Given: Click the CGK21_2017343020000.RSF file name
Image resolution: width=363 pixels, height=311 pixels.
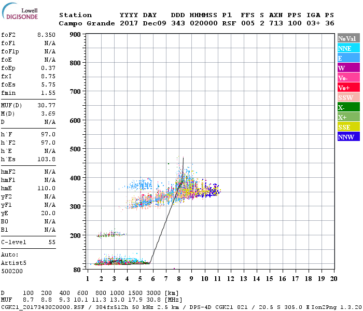Looking at the screenshot, I should click(x=43, y=307).
